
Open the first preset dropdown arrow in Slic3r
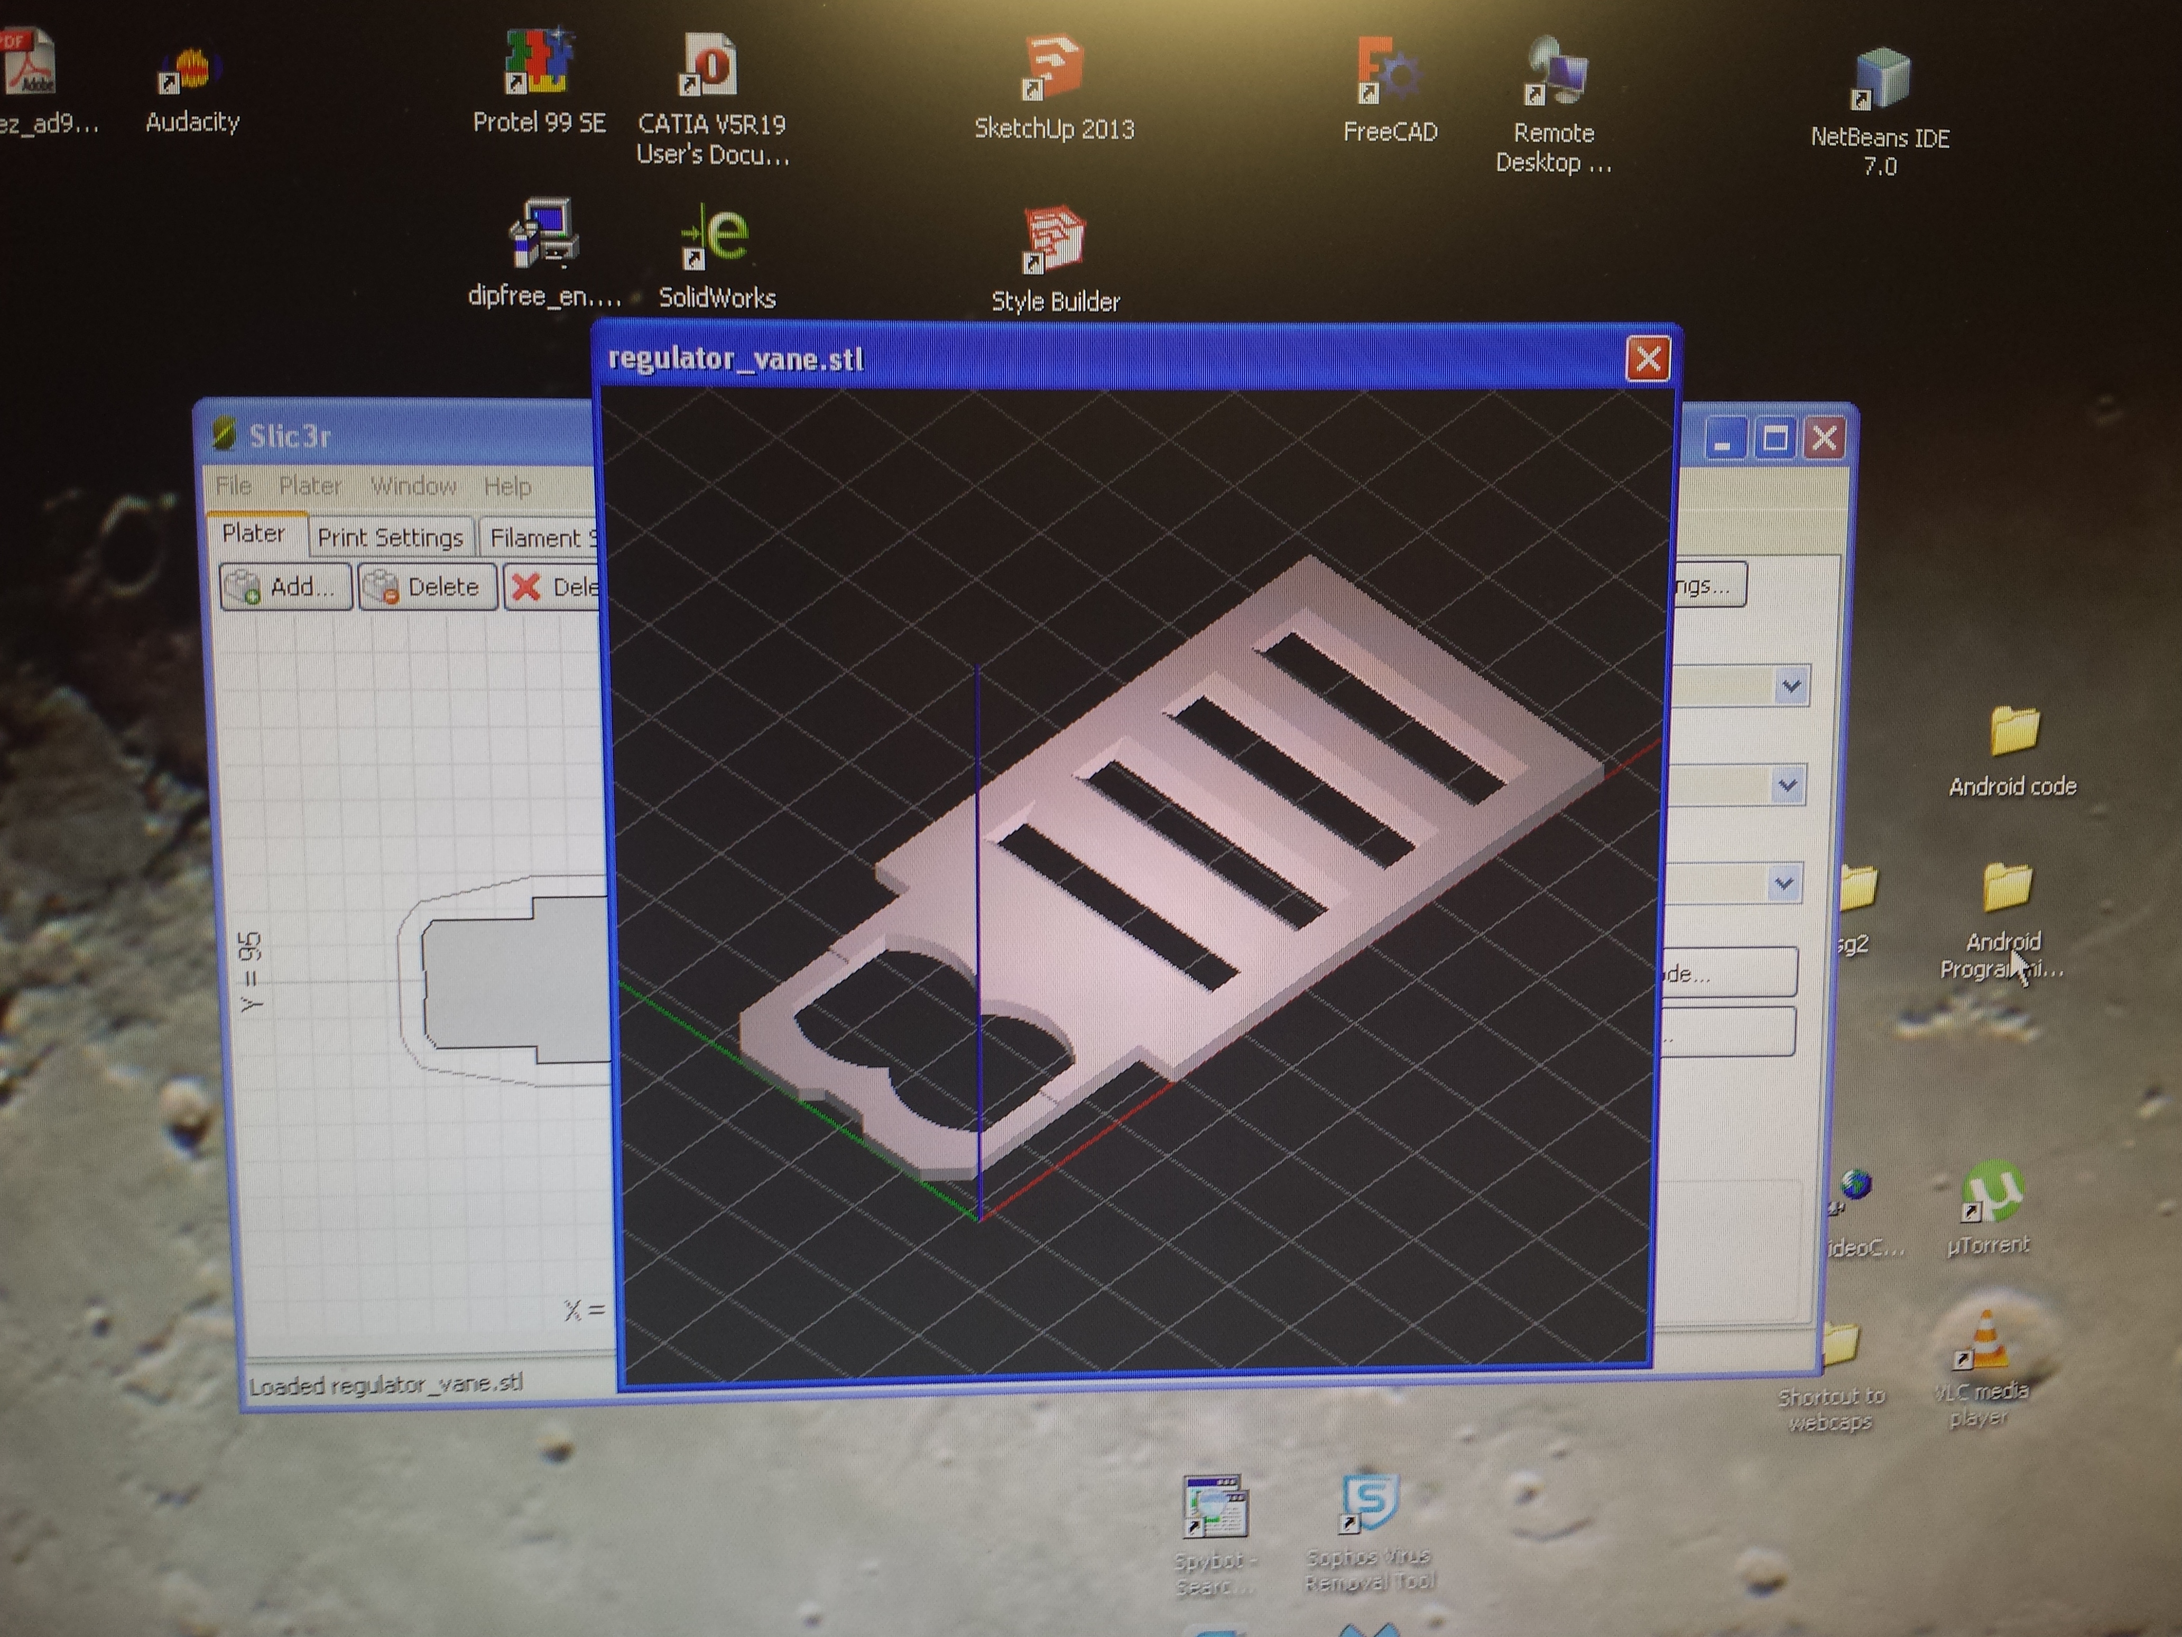1790,686
